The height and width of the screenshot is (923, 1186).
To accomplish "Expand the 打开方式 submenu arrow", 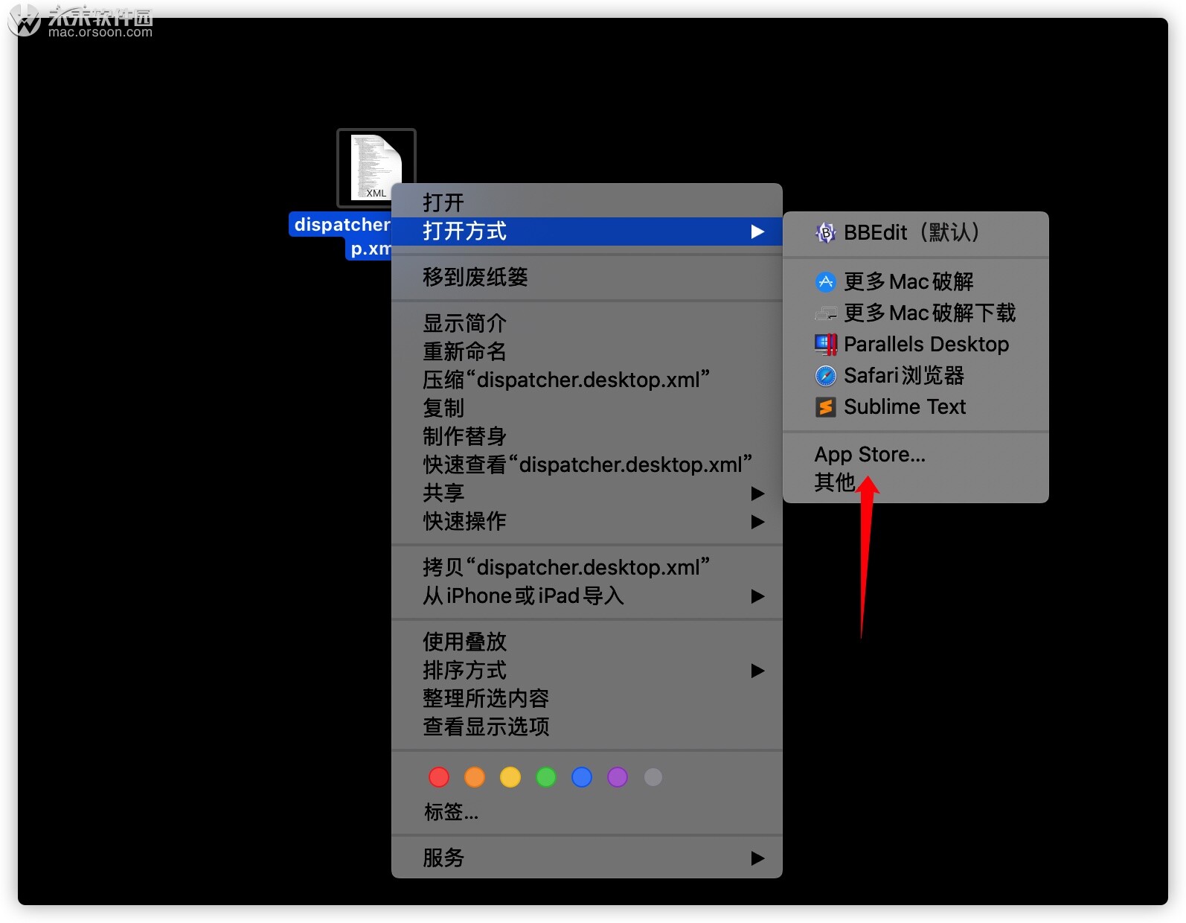I will pos(757,231).
